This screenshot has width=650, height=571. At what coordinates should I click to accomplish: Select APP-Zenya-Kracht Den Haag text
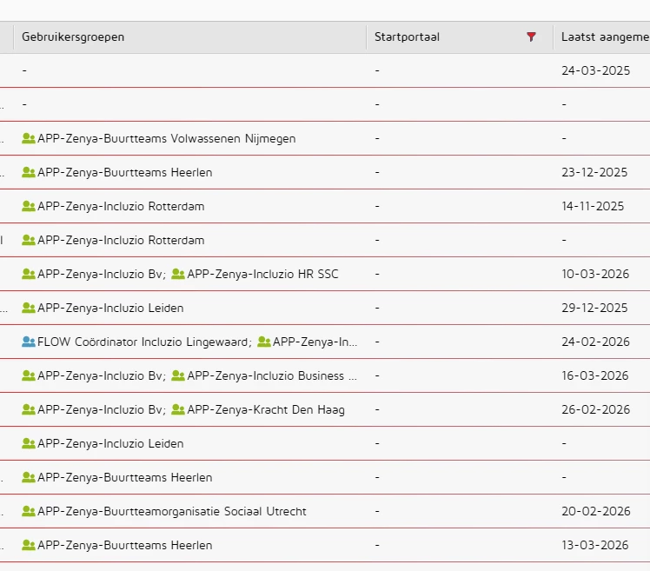(x=266, y=409)
